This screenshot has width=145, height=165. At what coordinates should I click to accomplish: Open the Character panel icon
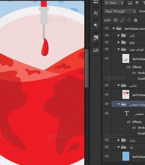pyautogui.click(x=96, y=13)
